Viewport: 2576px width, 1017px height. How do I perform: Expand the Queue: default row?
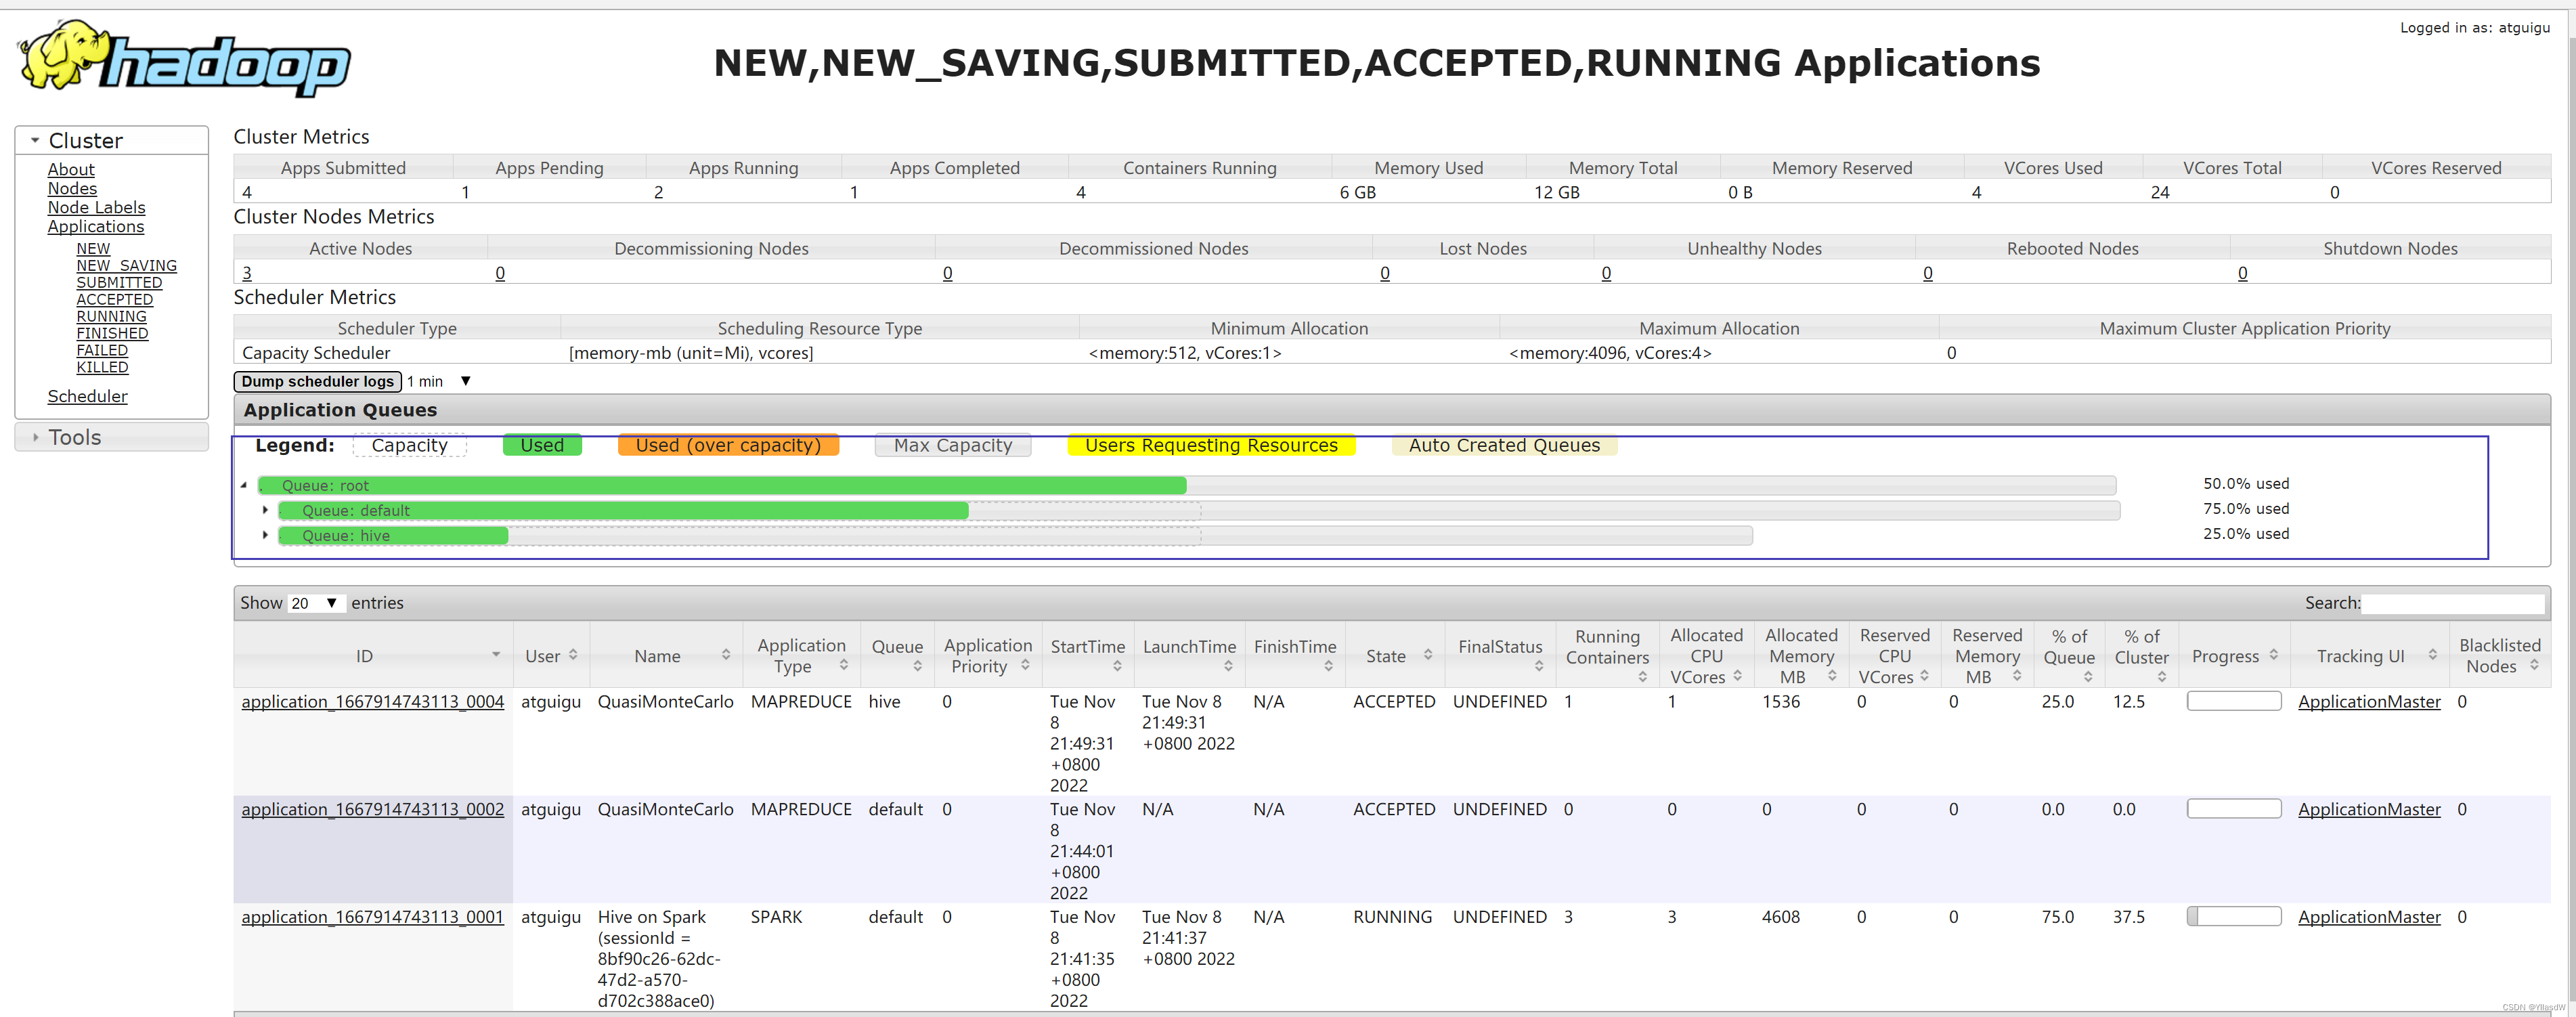click(265, 510)
